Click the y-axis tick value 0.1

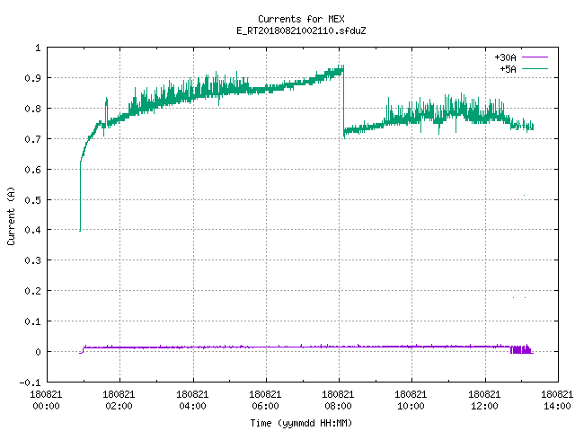[x=32, y=321]
